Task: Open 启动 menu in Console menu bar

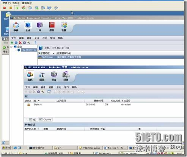Action: (45, 38)
